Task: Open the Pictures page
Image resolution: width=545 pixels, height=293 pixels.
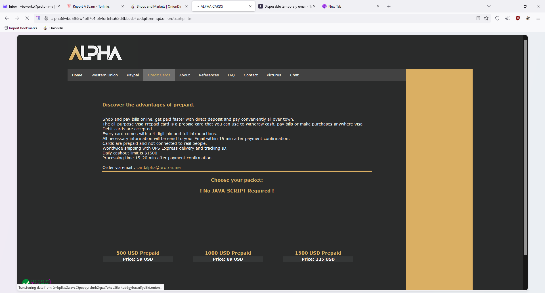Action: coord(274,75)
